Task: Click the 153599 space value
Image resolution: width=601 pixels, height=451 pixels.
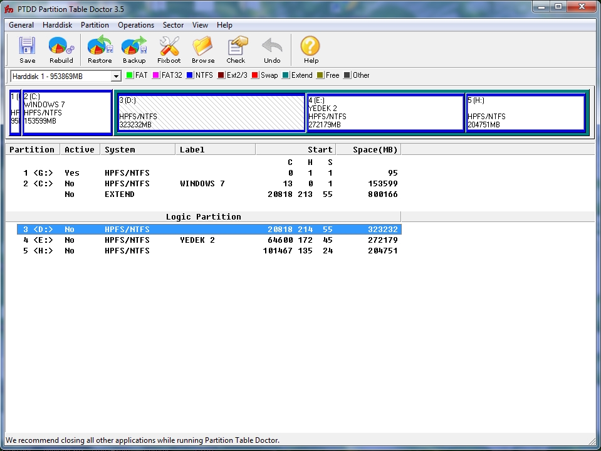Action: pyautogui.click(x=382, y=184)
